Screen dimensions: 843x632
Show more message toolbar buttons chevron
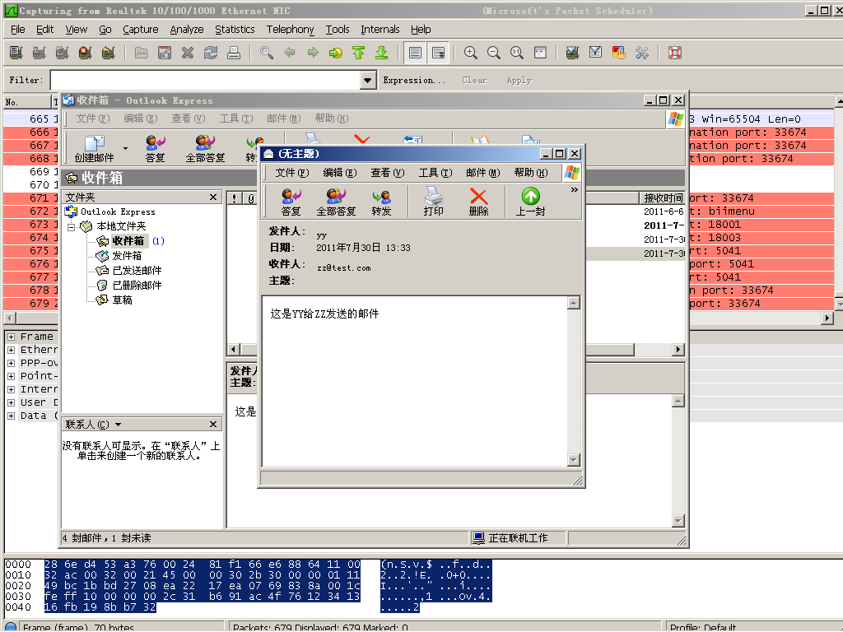pyautogui.click(x=574, y=190)
